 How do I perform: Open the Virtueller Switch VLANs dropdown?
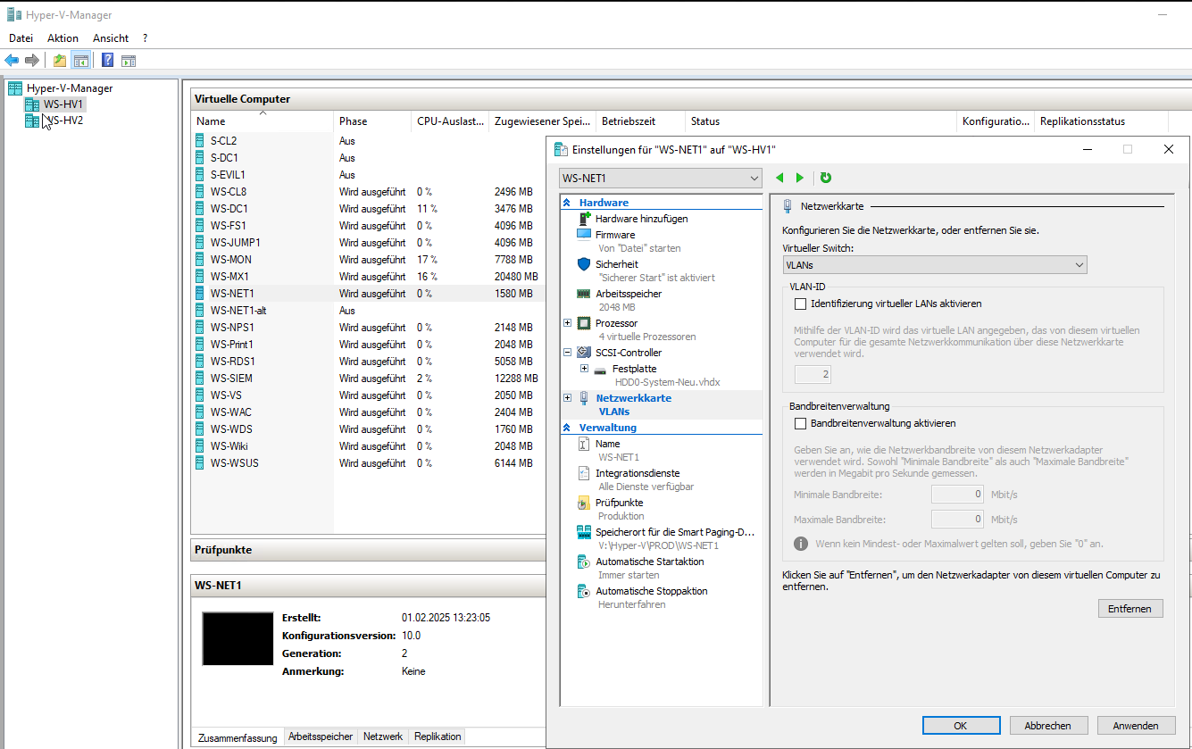pos(934,265)
